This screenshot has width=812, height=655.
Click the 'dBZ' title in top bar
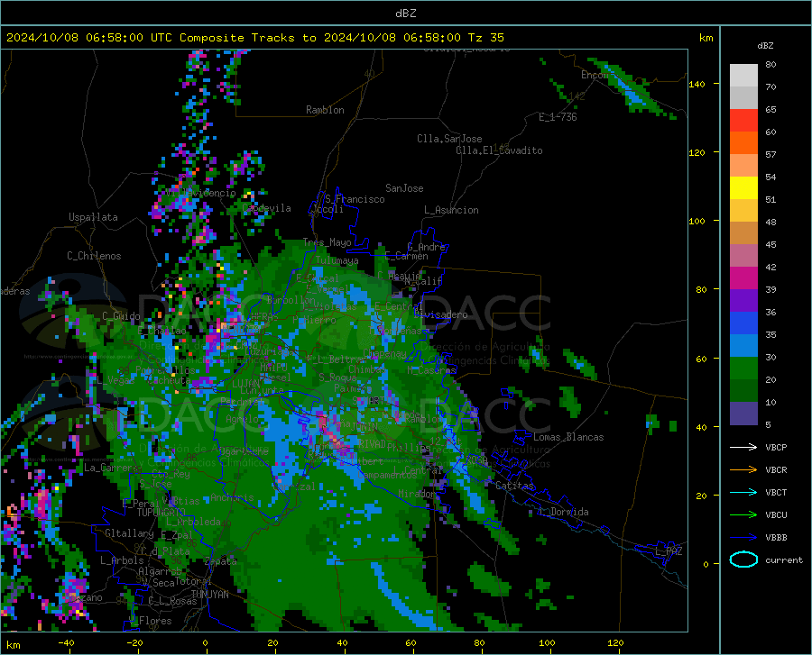point(405,14)
